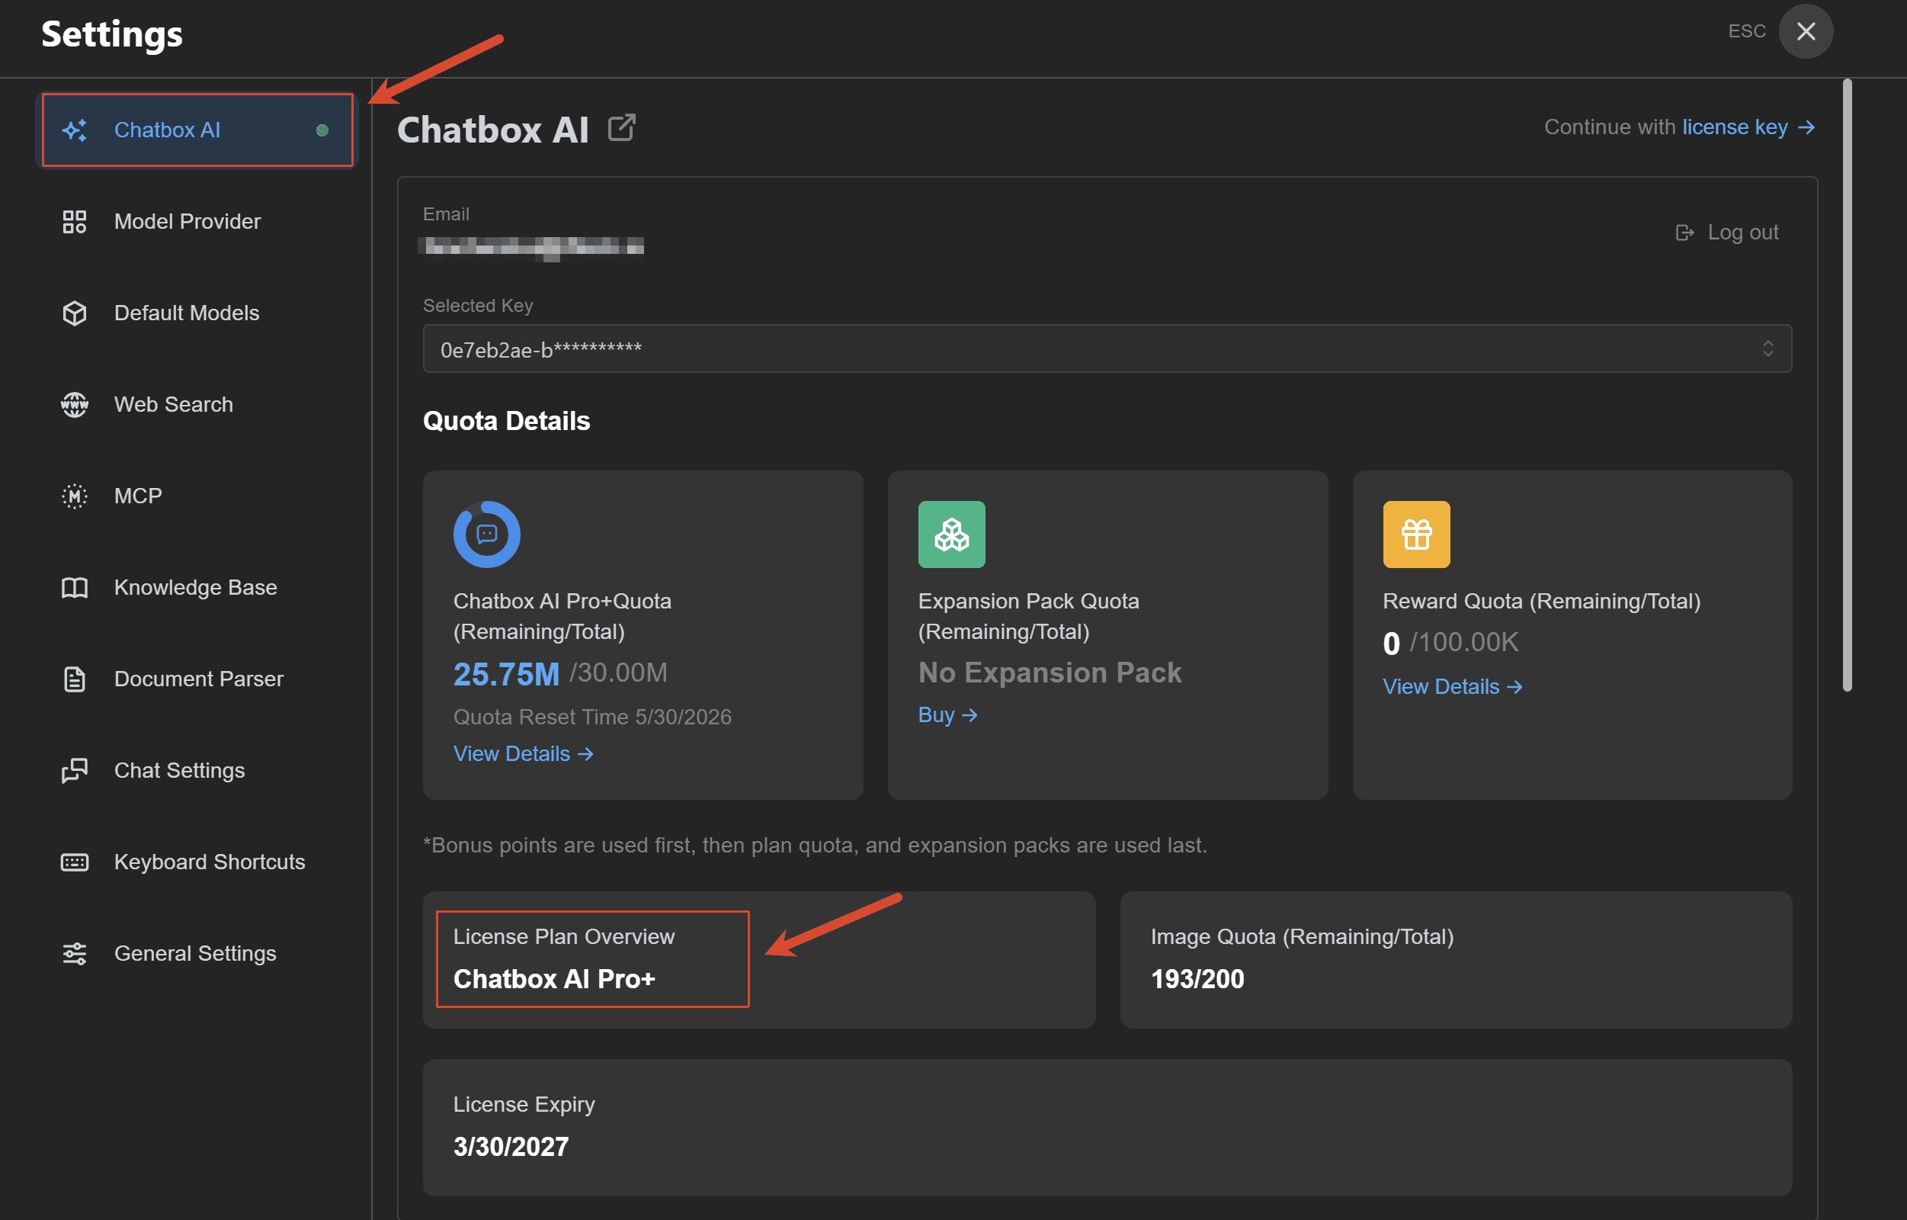Click the MCP sidebar icon
This screenshot has width=1907, height=1220.
click(x=75, y=496)
